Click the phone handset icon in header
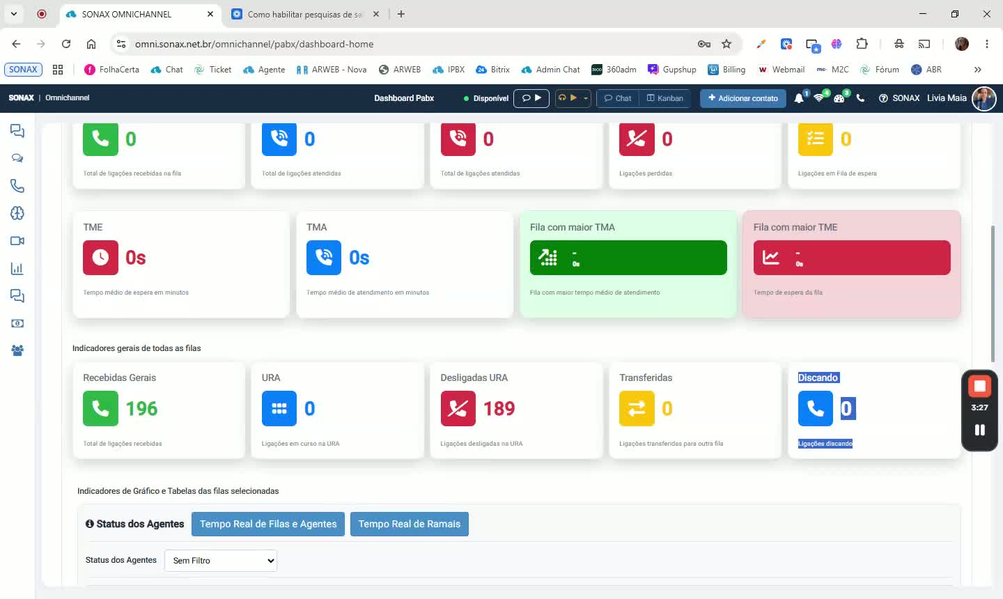The image size is (1003, 599). click(x=860, y=98)
